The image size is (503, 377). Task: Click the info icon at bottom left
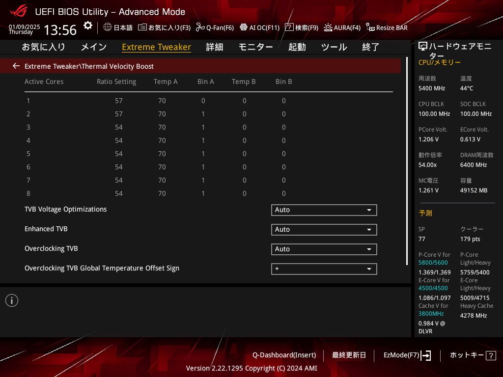(12, 300)
